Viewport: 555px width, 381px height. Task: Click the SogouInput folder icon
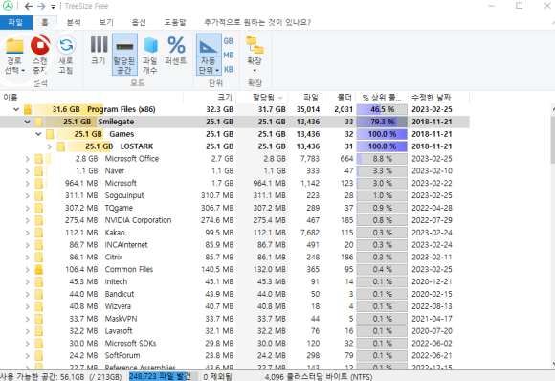[39, 196]
